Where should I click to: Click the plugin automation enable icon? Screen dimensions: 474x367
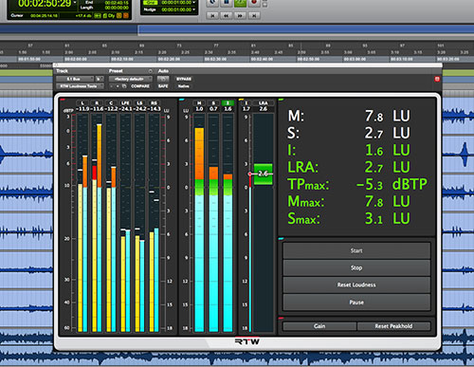click(x=163, y=79)
